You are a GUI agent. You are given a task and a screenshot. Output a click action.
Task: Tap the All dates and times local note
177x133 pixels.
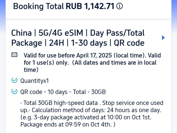tap(90, 66)
